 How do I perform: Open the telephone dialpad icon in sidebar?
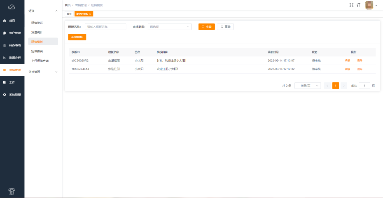(12, 190)
